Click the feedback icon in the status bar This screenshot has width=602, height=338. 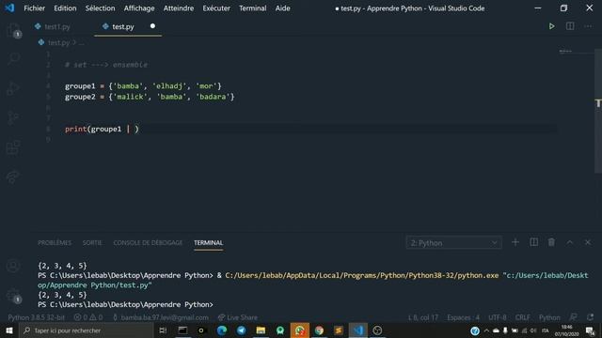pos(573,317)
